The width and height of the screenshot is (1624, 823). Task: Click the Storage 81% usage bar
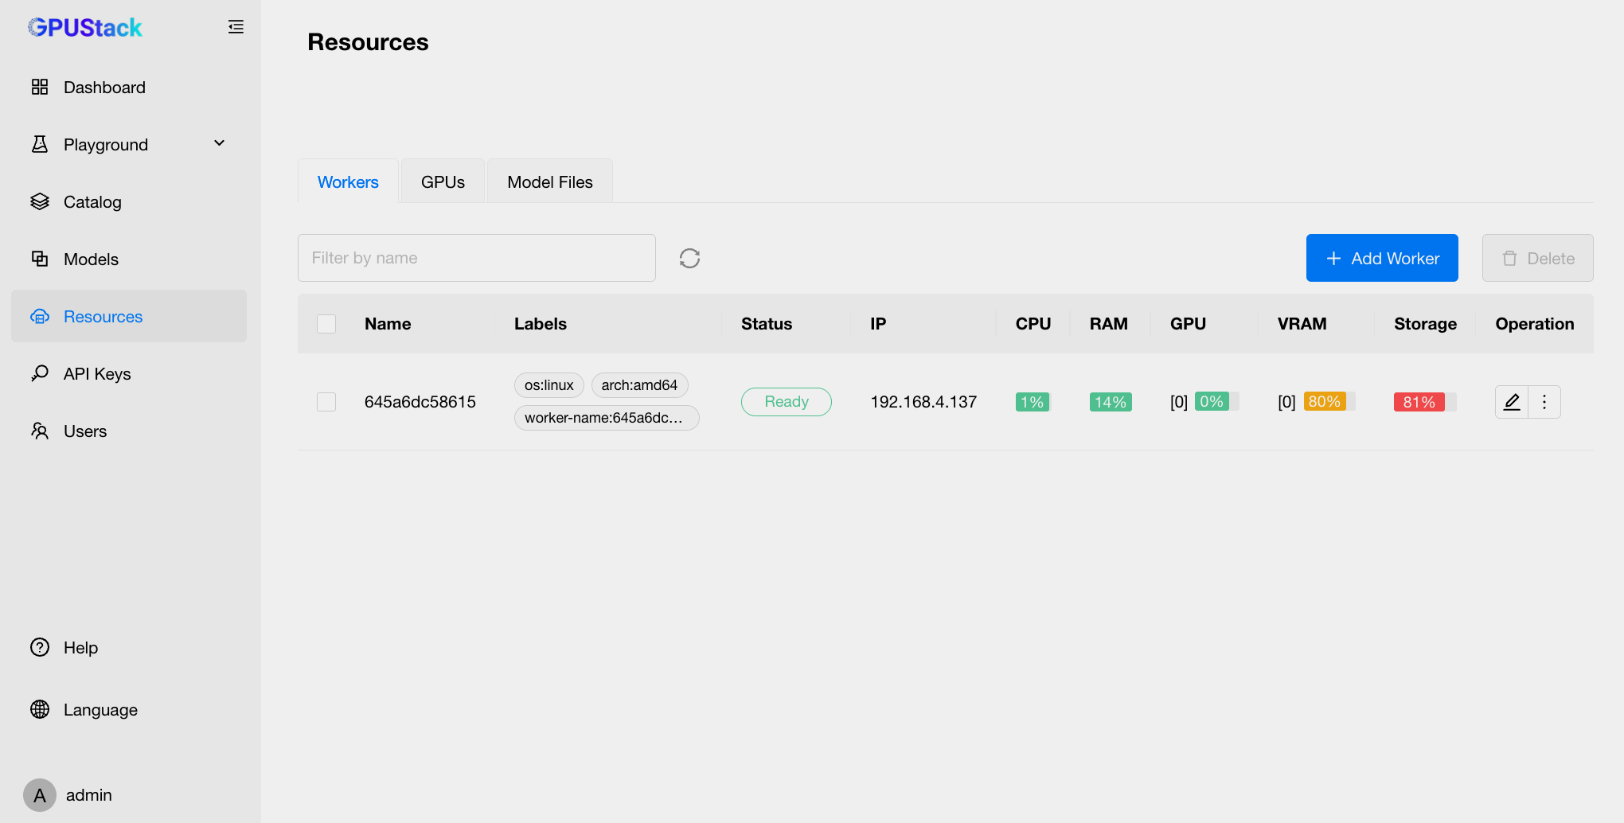click(x=1425, y=402)
